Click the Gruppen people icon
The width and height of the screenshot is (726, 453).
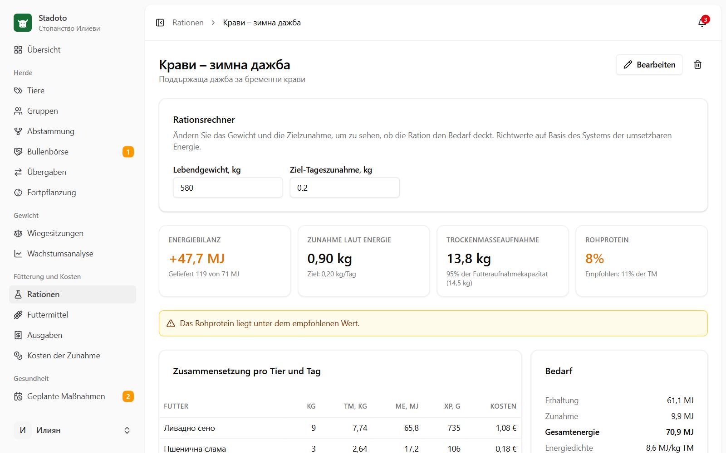pyautogui.click(x=18, y=111)
